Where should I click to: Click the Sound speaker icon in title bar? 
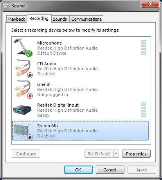6,5
